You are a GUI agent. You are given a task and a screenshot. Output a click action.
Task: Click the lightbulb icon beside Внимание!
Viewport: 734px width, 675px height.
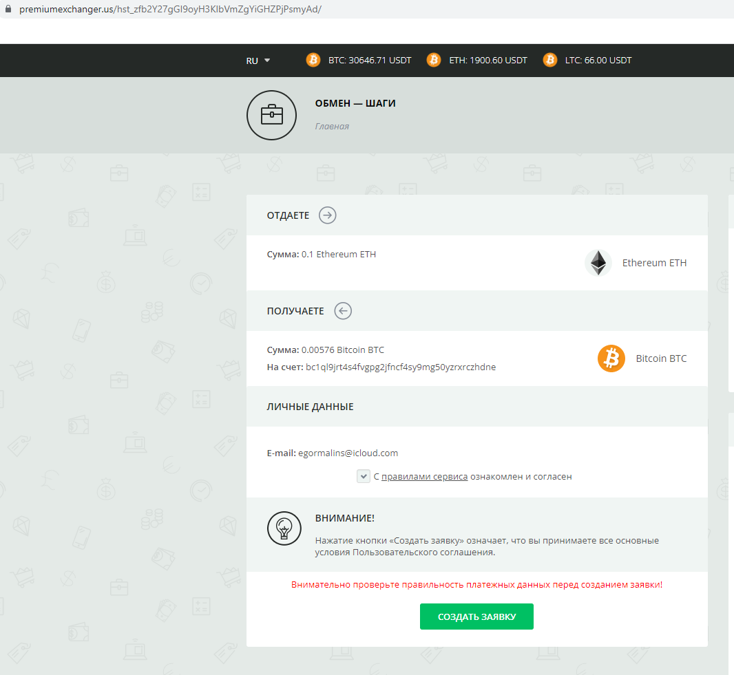coord(284,528)
